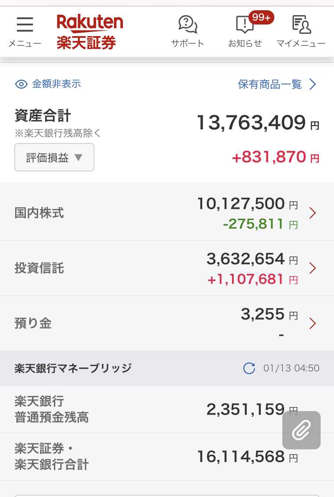
Task: Tap 楽天銀行 普通預金残高 row
Action: (x=167, y=409)
